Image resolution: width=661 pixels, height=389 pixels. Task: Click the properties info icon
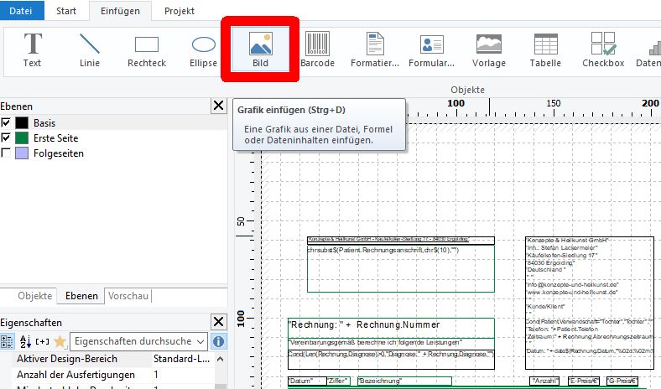218,341
